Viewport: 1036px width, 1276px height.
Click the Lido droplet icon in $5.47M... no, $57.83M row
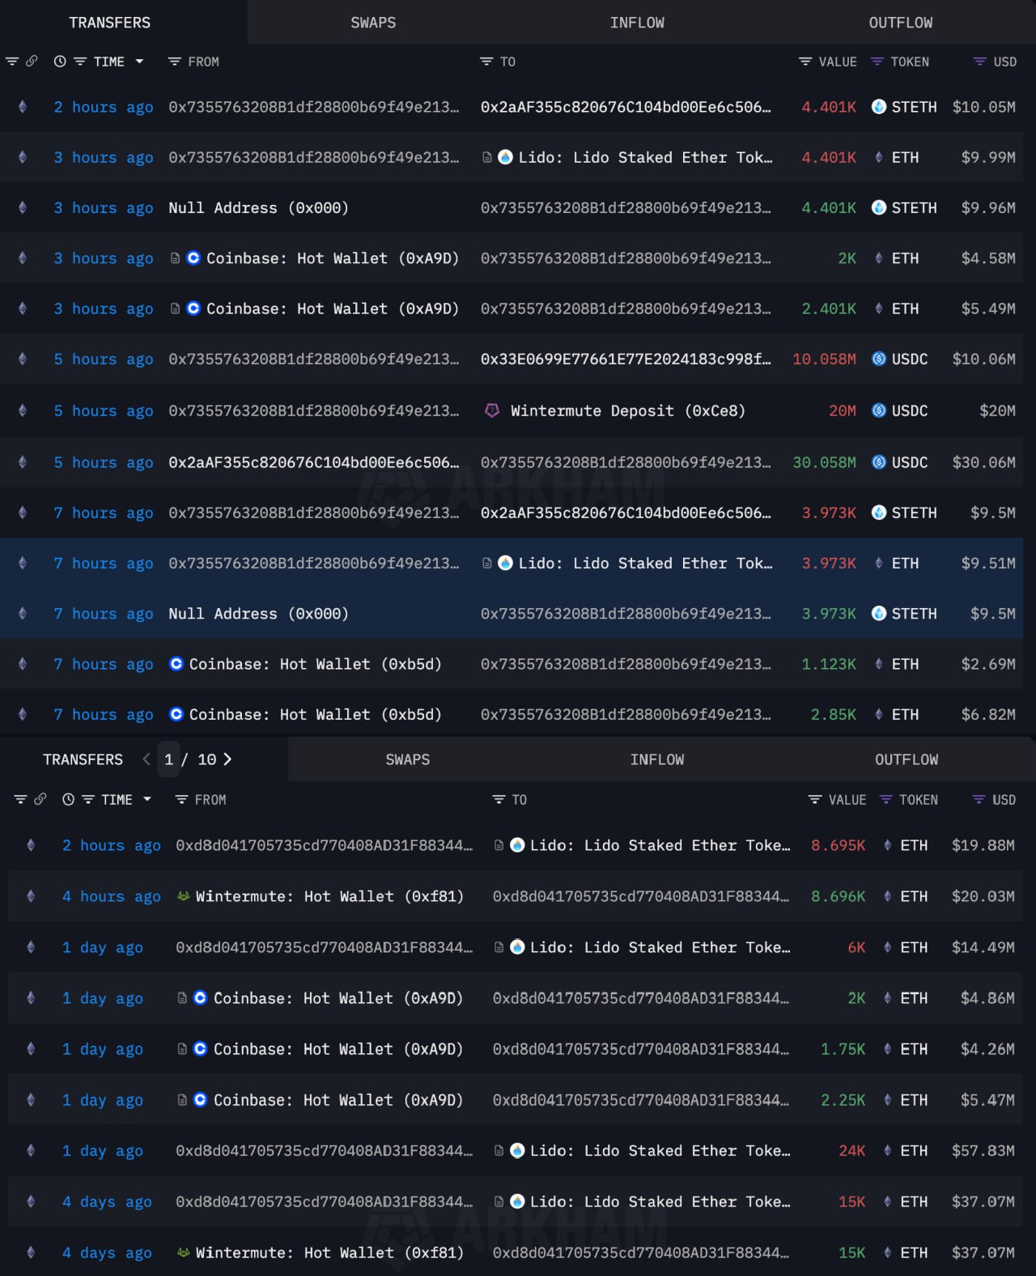point(517,1151)
